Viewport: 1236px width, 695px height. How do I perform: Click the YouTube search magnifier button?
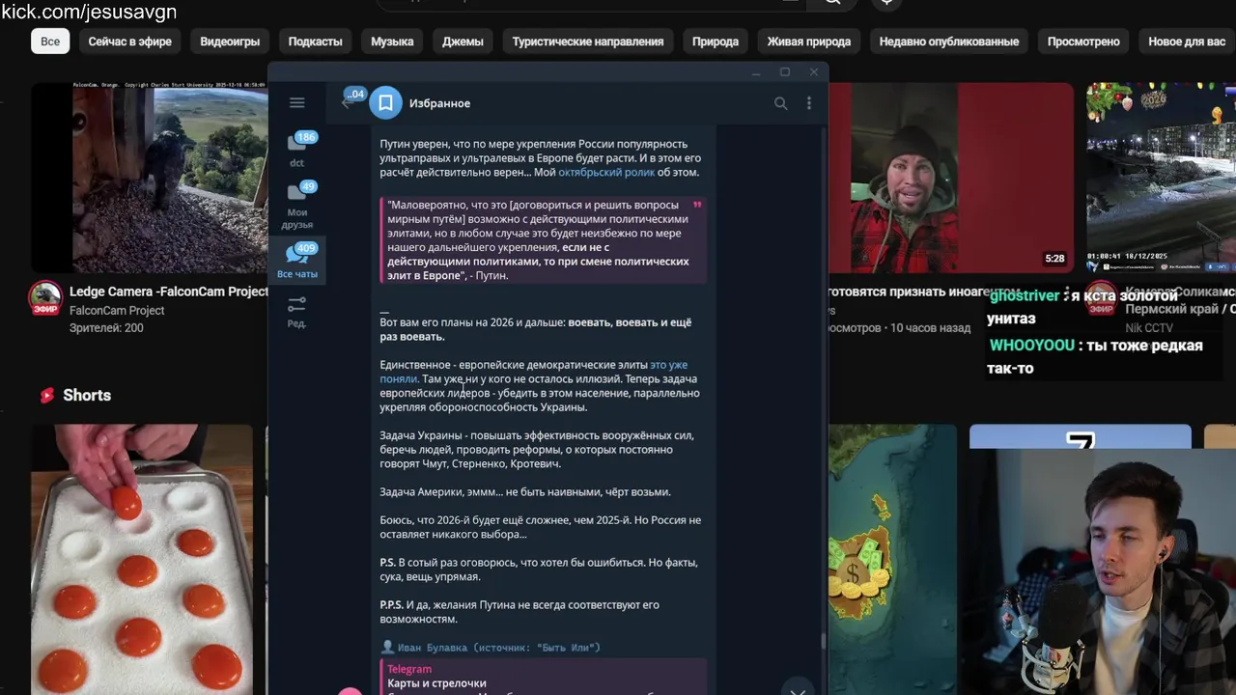[x=832, y=3]
